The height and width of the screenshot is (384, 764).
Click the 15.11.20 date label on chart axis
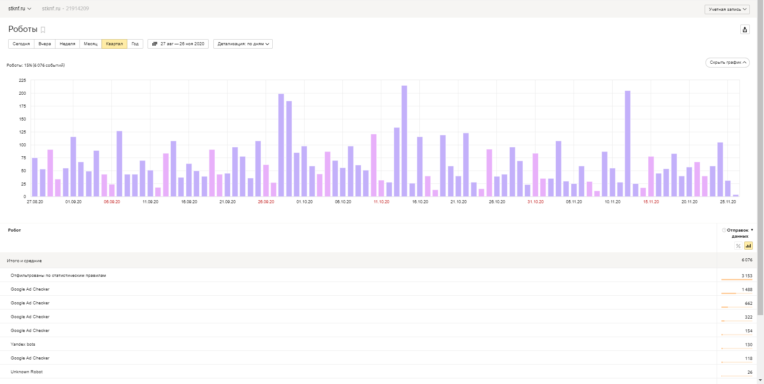651,202
